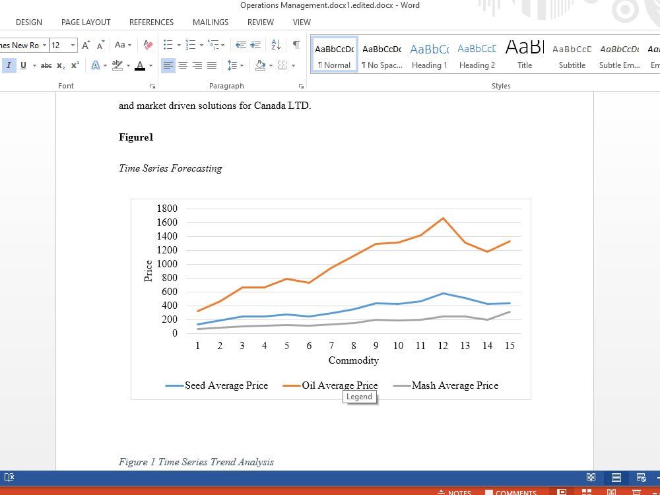Apply the Subtitle style
This screenshot has width=660, height=495.
click(572, 55)
